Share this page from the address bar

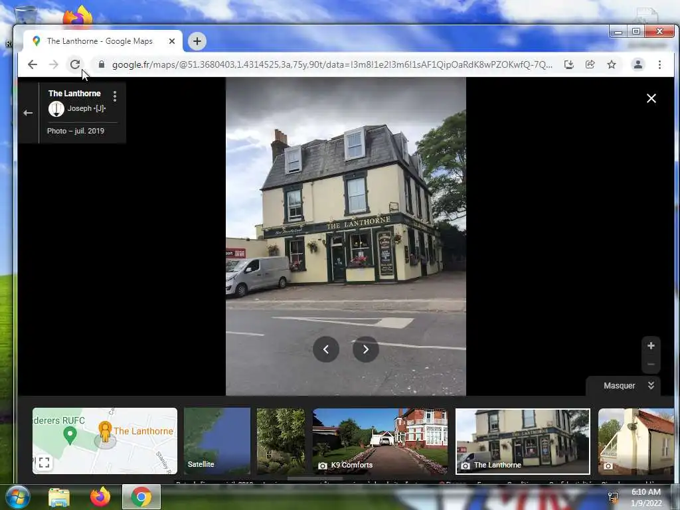(x=590, y=64)
